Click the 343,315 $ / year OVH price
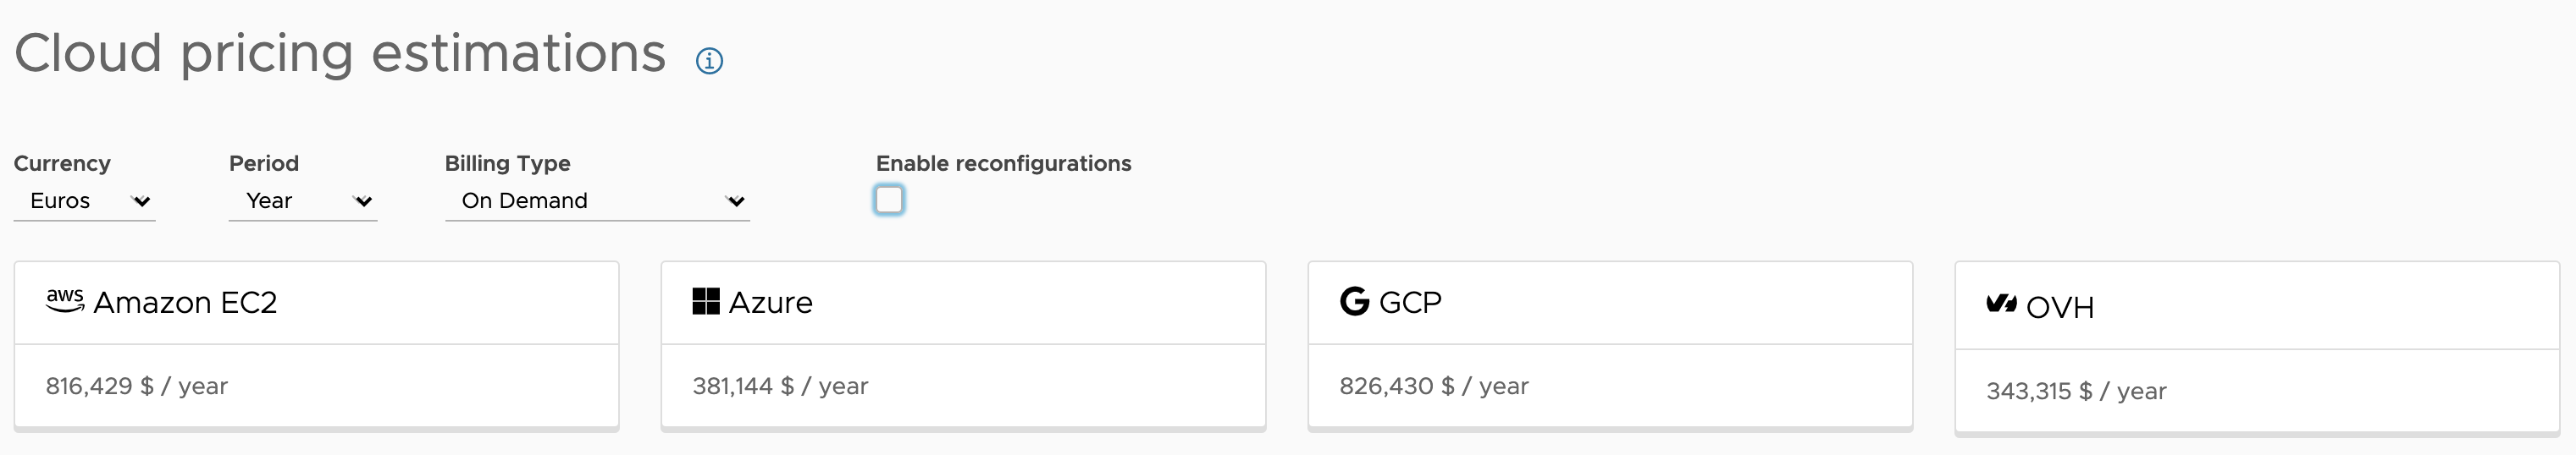The height and width of the screenshot is (455, 2576). point(2076,391)
